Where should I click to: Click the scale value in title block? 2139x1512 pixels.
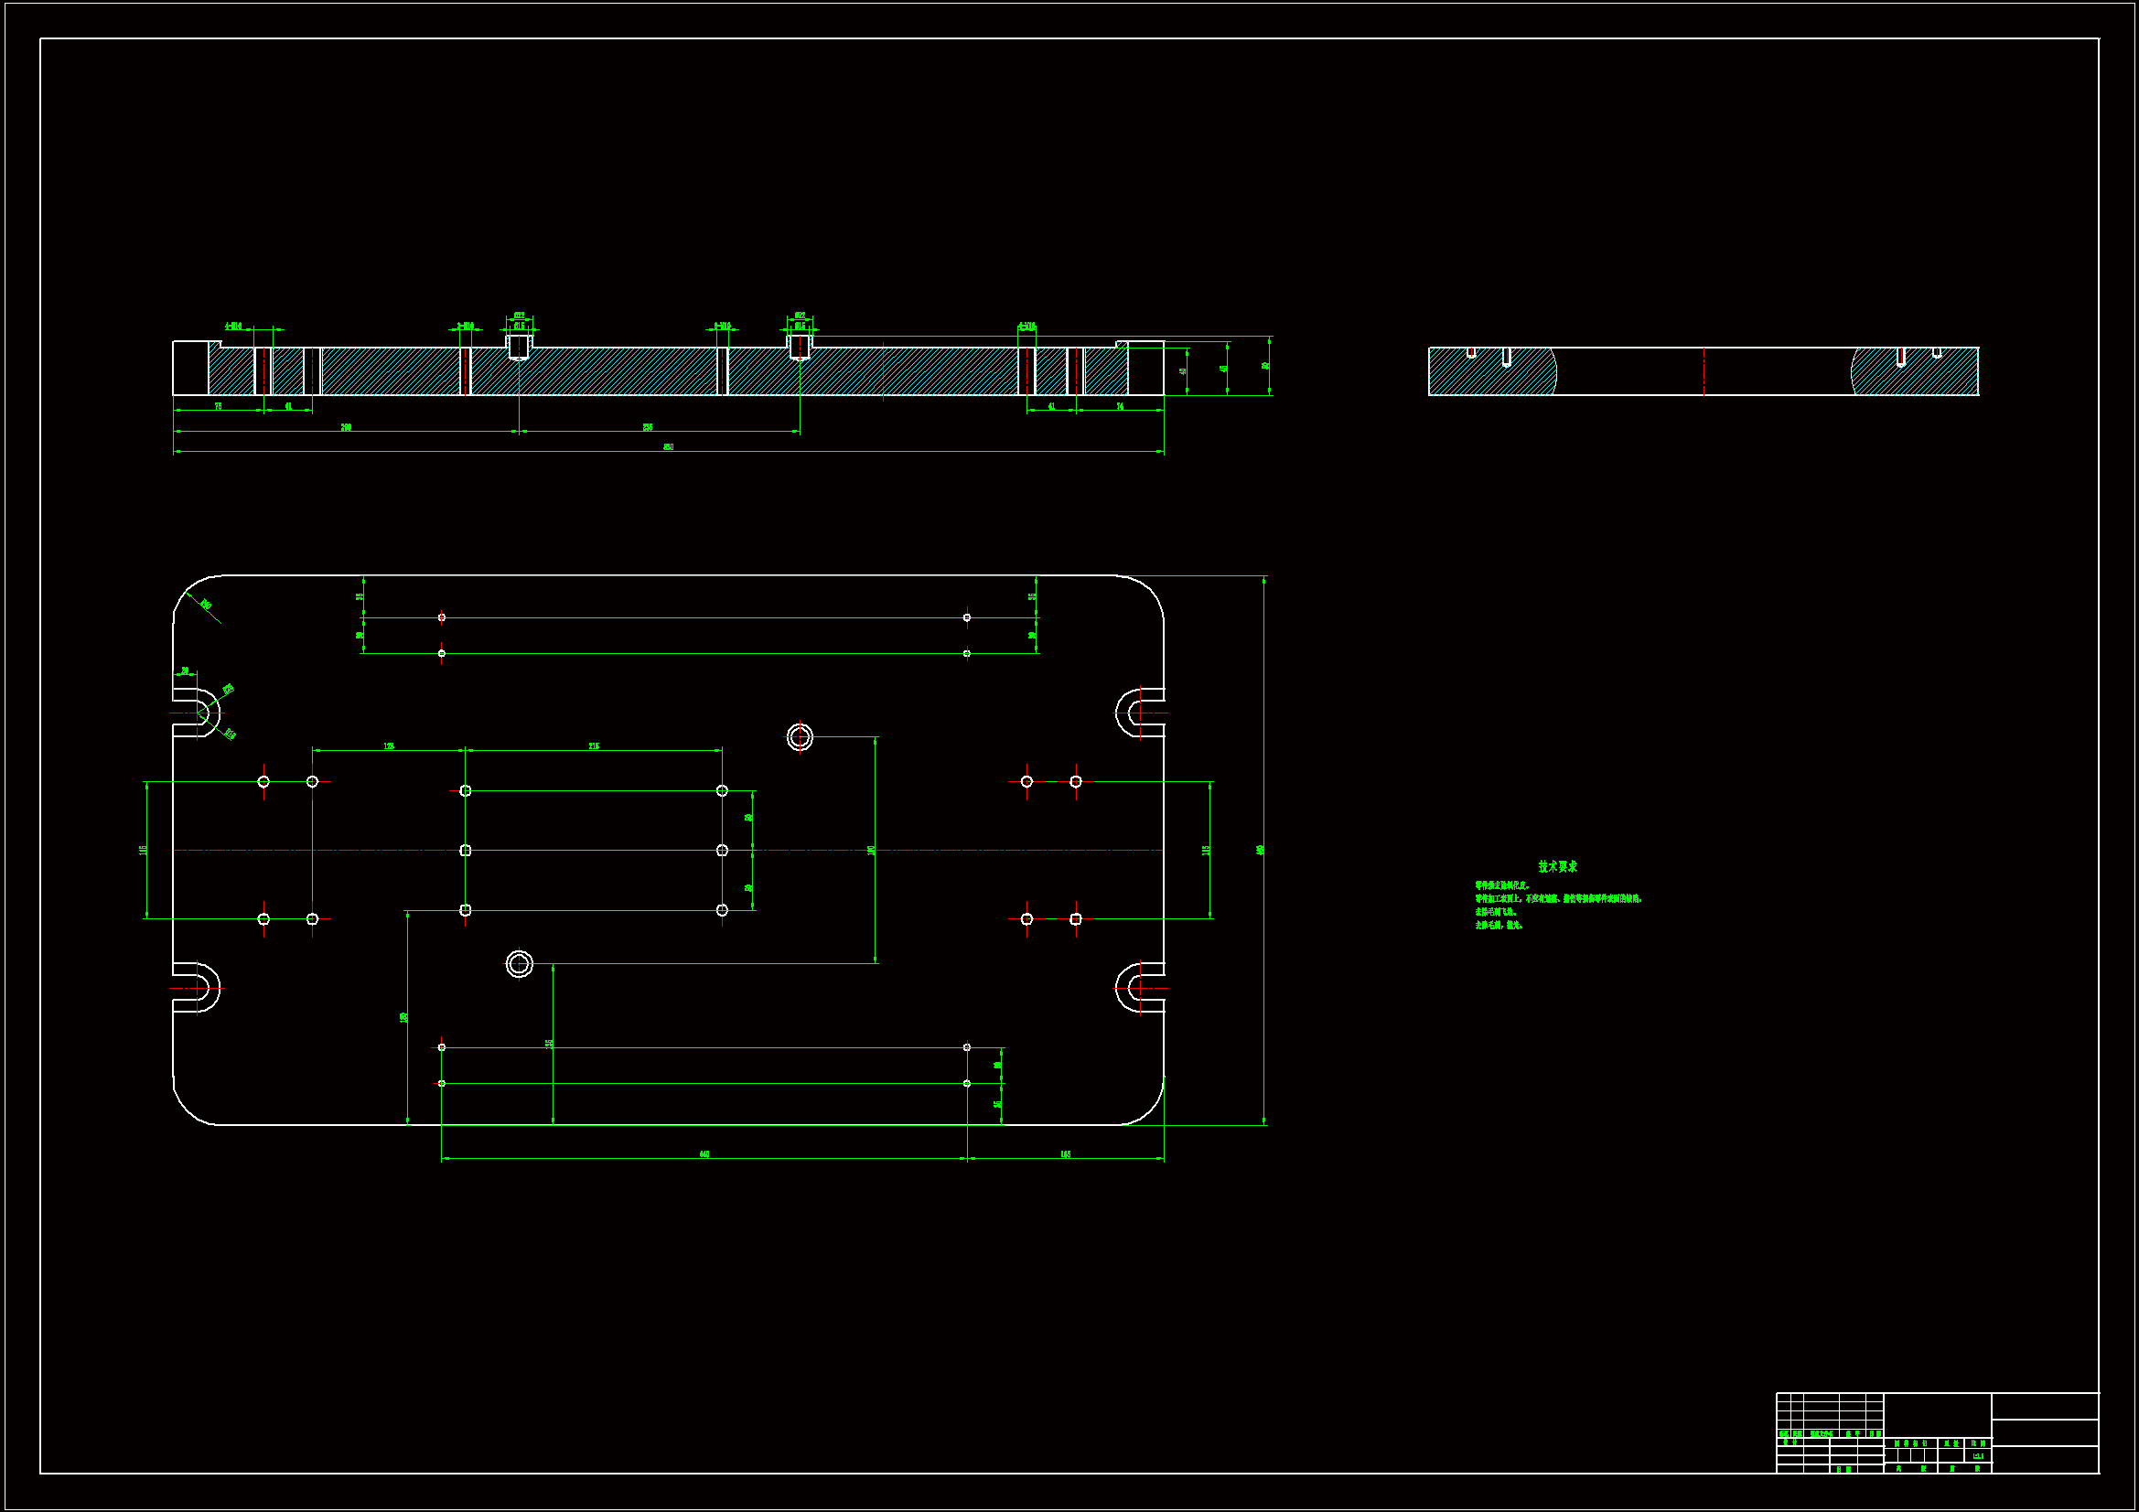pos(1978,1456)
